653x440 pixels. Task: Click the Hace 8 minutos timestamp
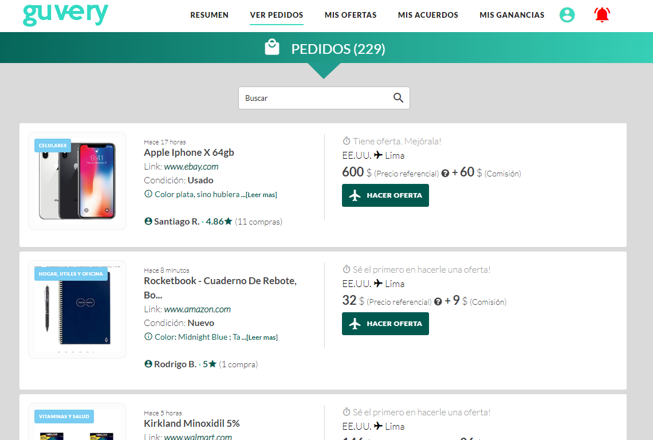click(x=166, y=270)
